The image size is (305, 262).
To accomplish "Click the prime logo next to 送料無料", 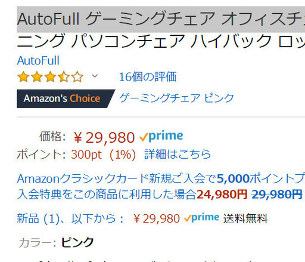I will pos(201,218).
